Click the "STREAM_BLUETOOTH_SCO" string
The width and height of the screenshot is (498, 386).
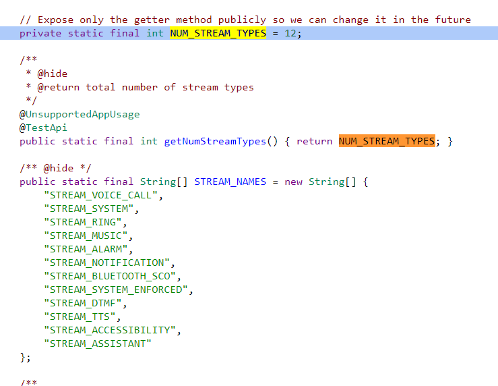click(x=110, y=276)
